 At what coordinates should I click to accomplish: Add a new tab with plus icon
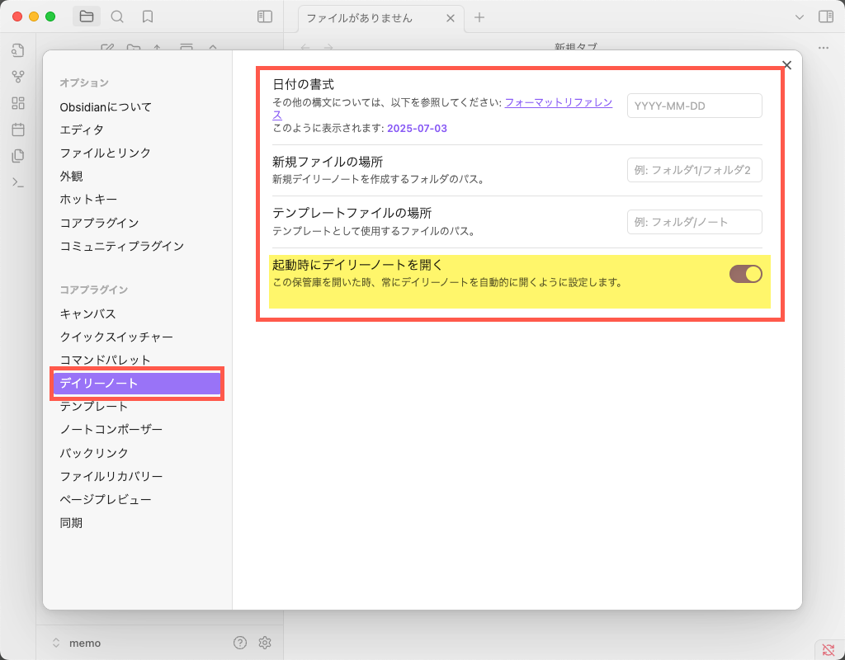click(x=479, y=18)
